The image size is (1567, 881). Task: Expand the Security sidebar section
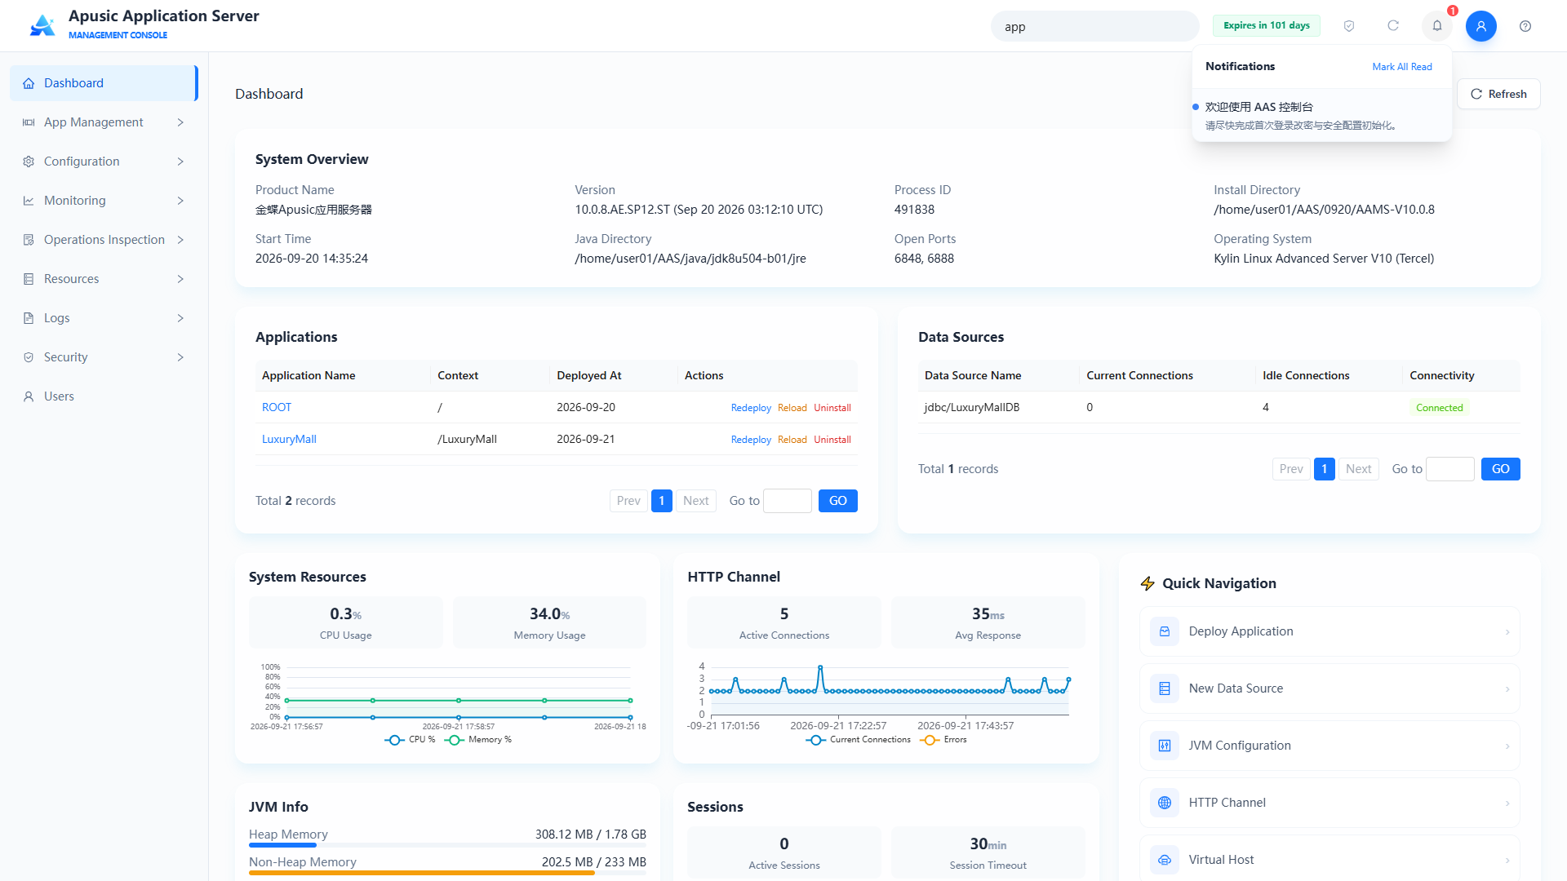104,357
